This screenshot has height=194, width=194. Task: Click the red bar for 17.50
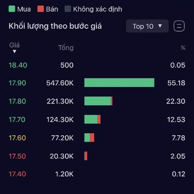86,156
